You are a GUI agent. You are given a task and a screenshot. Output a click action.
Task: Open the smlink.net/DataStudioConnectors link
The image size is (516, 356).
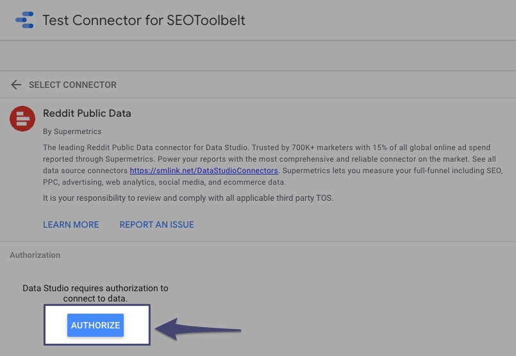[204, 171]
